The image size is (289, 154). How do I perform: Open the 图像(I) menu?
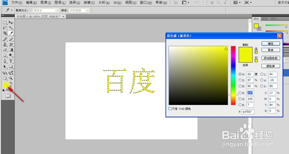coord(46,3)
